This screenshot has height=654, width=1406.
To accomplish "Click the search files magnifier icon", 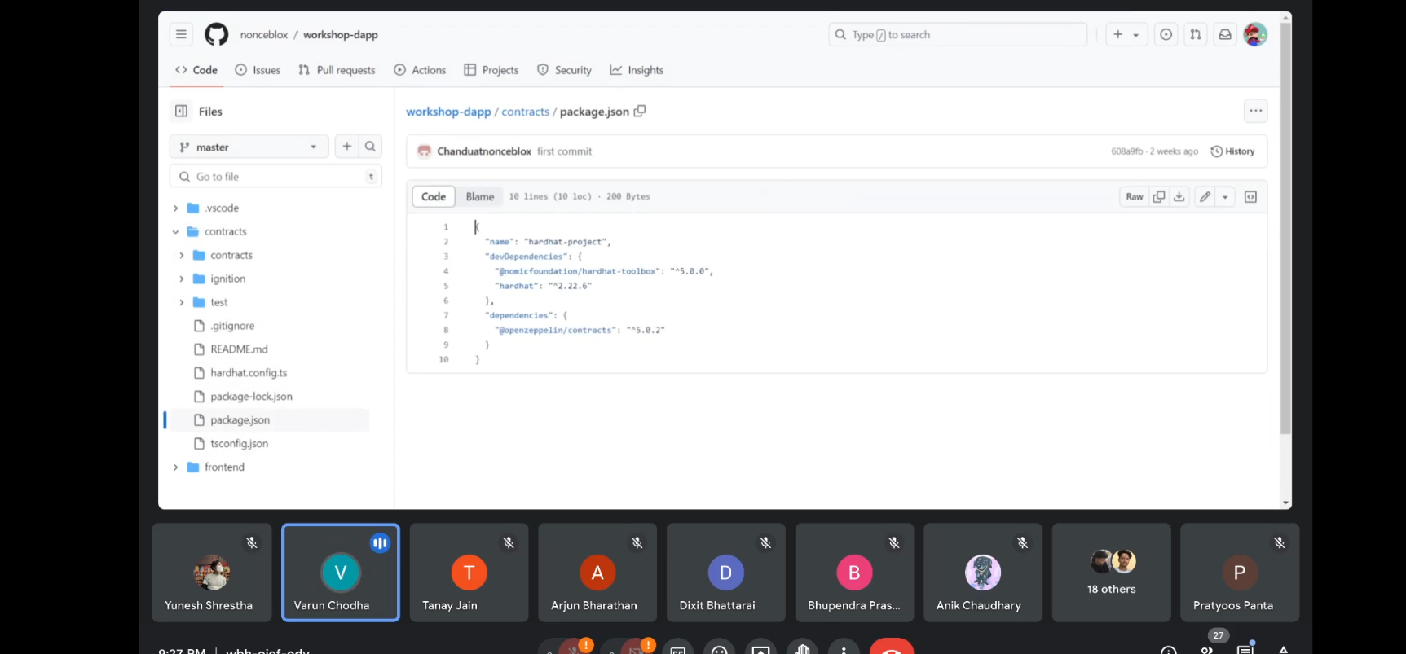I will (x=370, y=147).
